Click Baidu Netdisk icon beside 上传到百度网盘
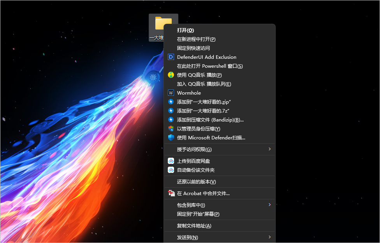The image size is (380, 243). (171, 161)
